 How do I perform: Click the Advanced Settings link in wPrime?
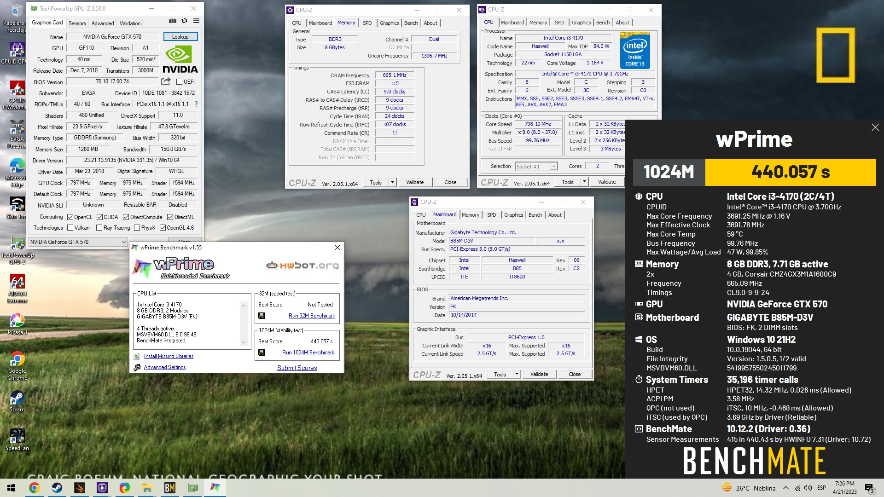tap(164, 367)
